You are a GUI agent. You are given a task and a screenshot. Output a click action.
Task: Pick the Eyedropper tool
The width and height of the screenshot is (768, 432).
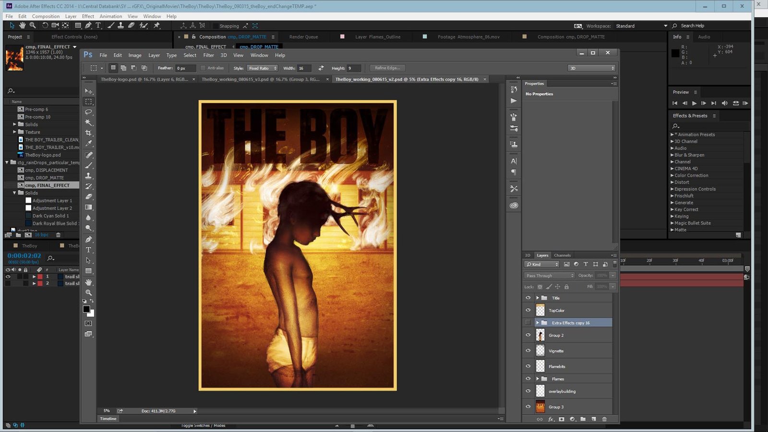pyautogui.click(x=88, y=144)
